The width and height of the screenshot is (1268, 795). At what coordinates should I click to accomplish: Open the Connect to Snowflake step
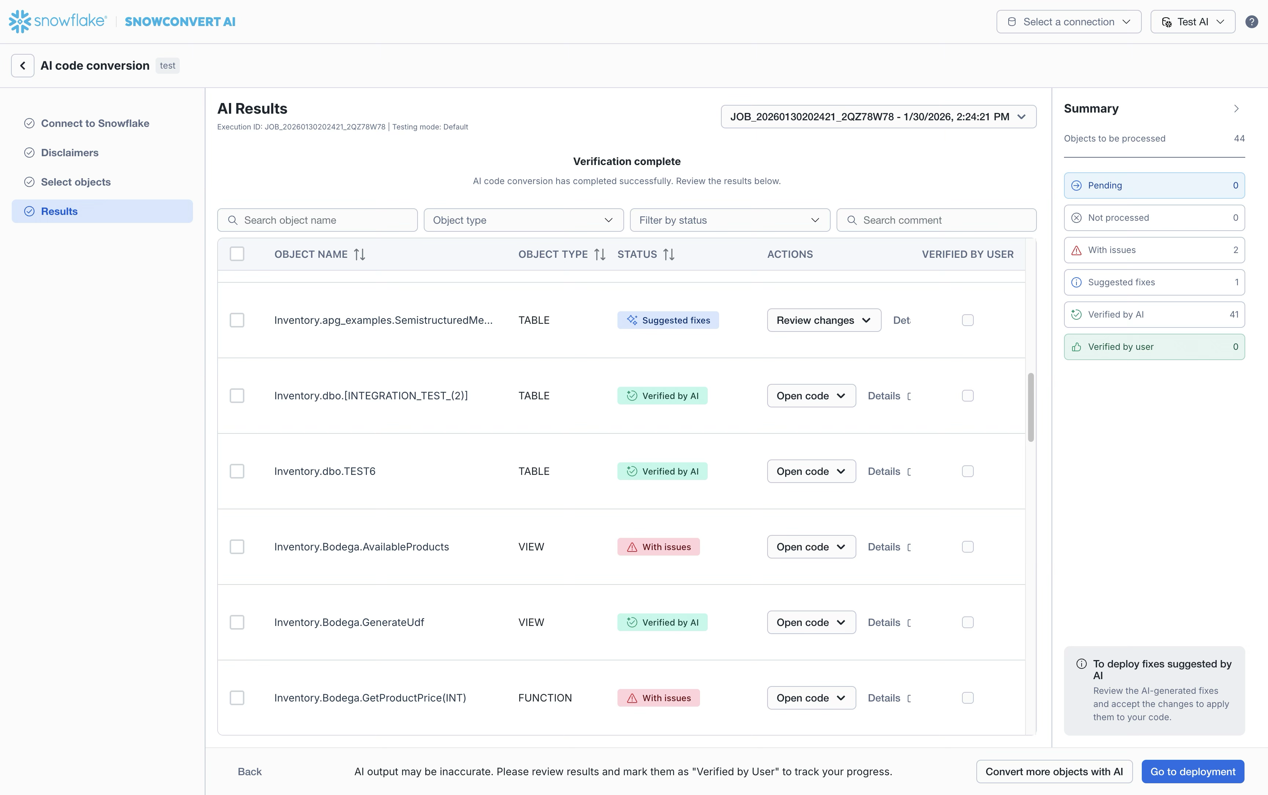click(95, 123)
